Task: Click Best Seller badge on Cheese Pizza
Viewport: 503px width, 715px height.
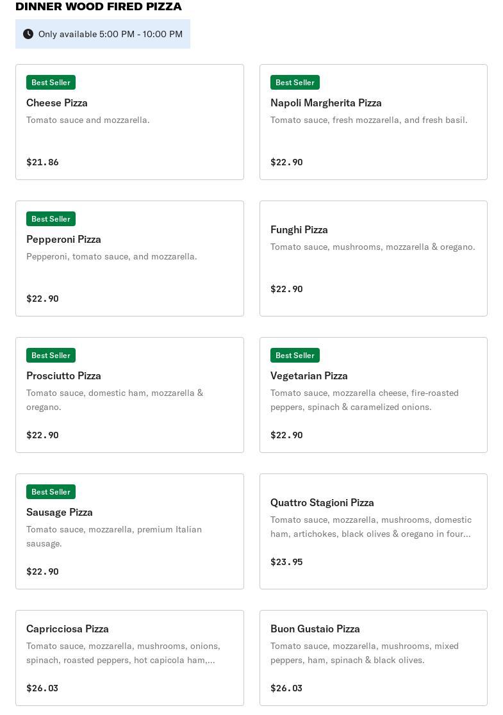Action: coord(51,83)
